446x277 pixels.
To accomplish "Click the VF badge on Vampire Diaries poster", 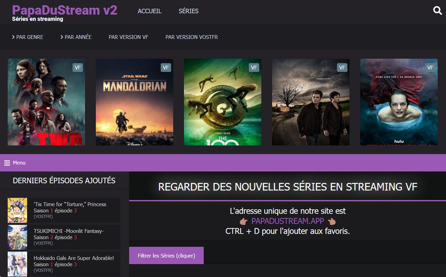I will point(342,68).
